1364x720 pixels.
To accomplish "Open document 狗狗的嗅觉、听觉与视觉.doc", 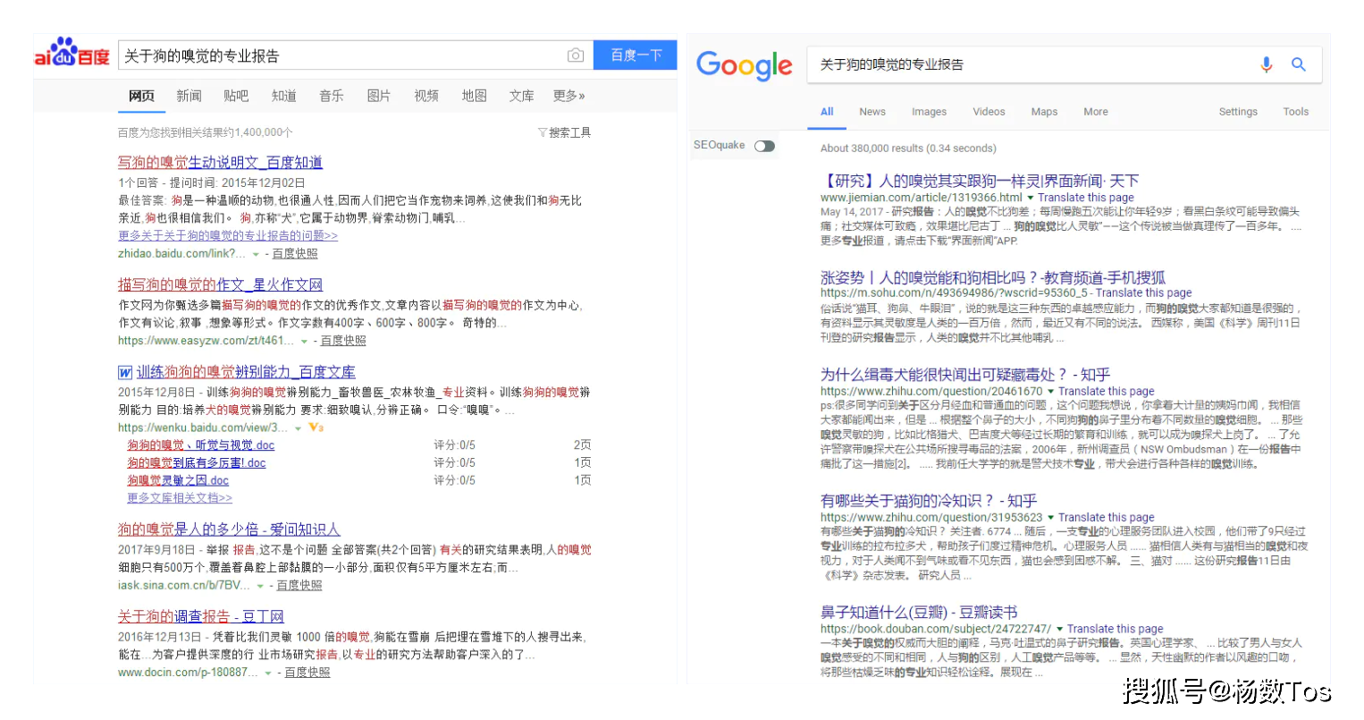I will click(200, 445).
